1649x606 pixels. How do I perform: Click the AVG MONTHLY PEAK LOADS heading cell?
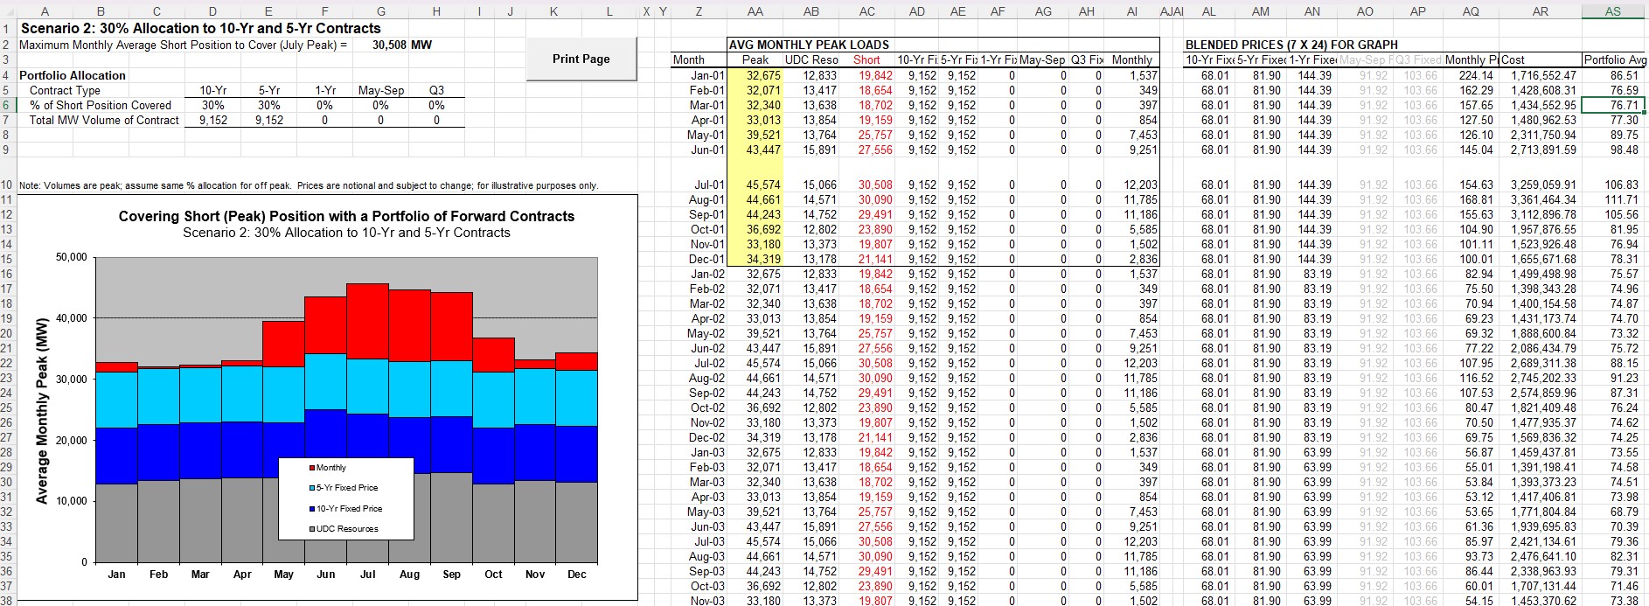click(x=809, y=45)
